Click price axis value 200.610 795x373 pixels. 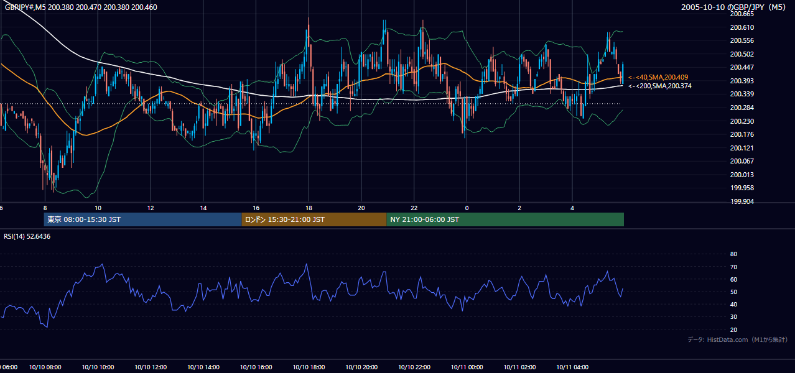pyautogui.click(x=742, y=27)
